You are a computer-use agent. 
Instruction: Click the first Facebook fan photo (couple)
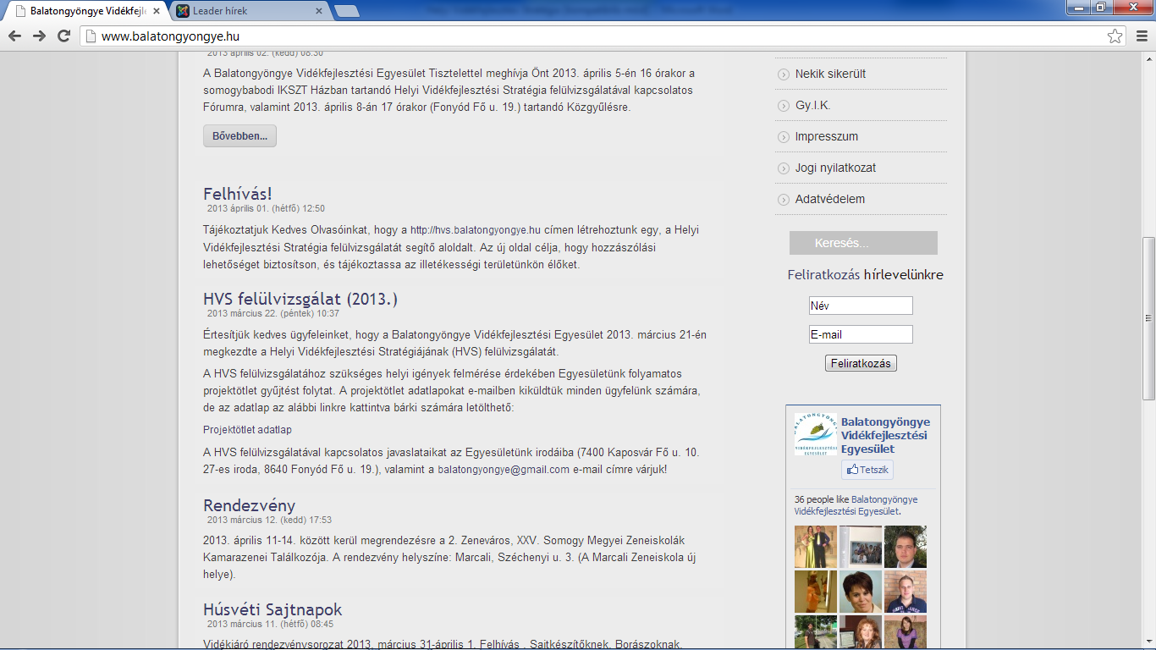click(816, 547)
